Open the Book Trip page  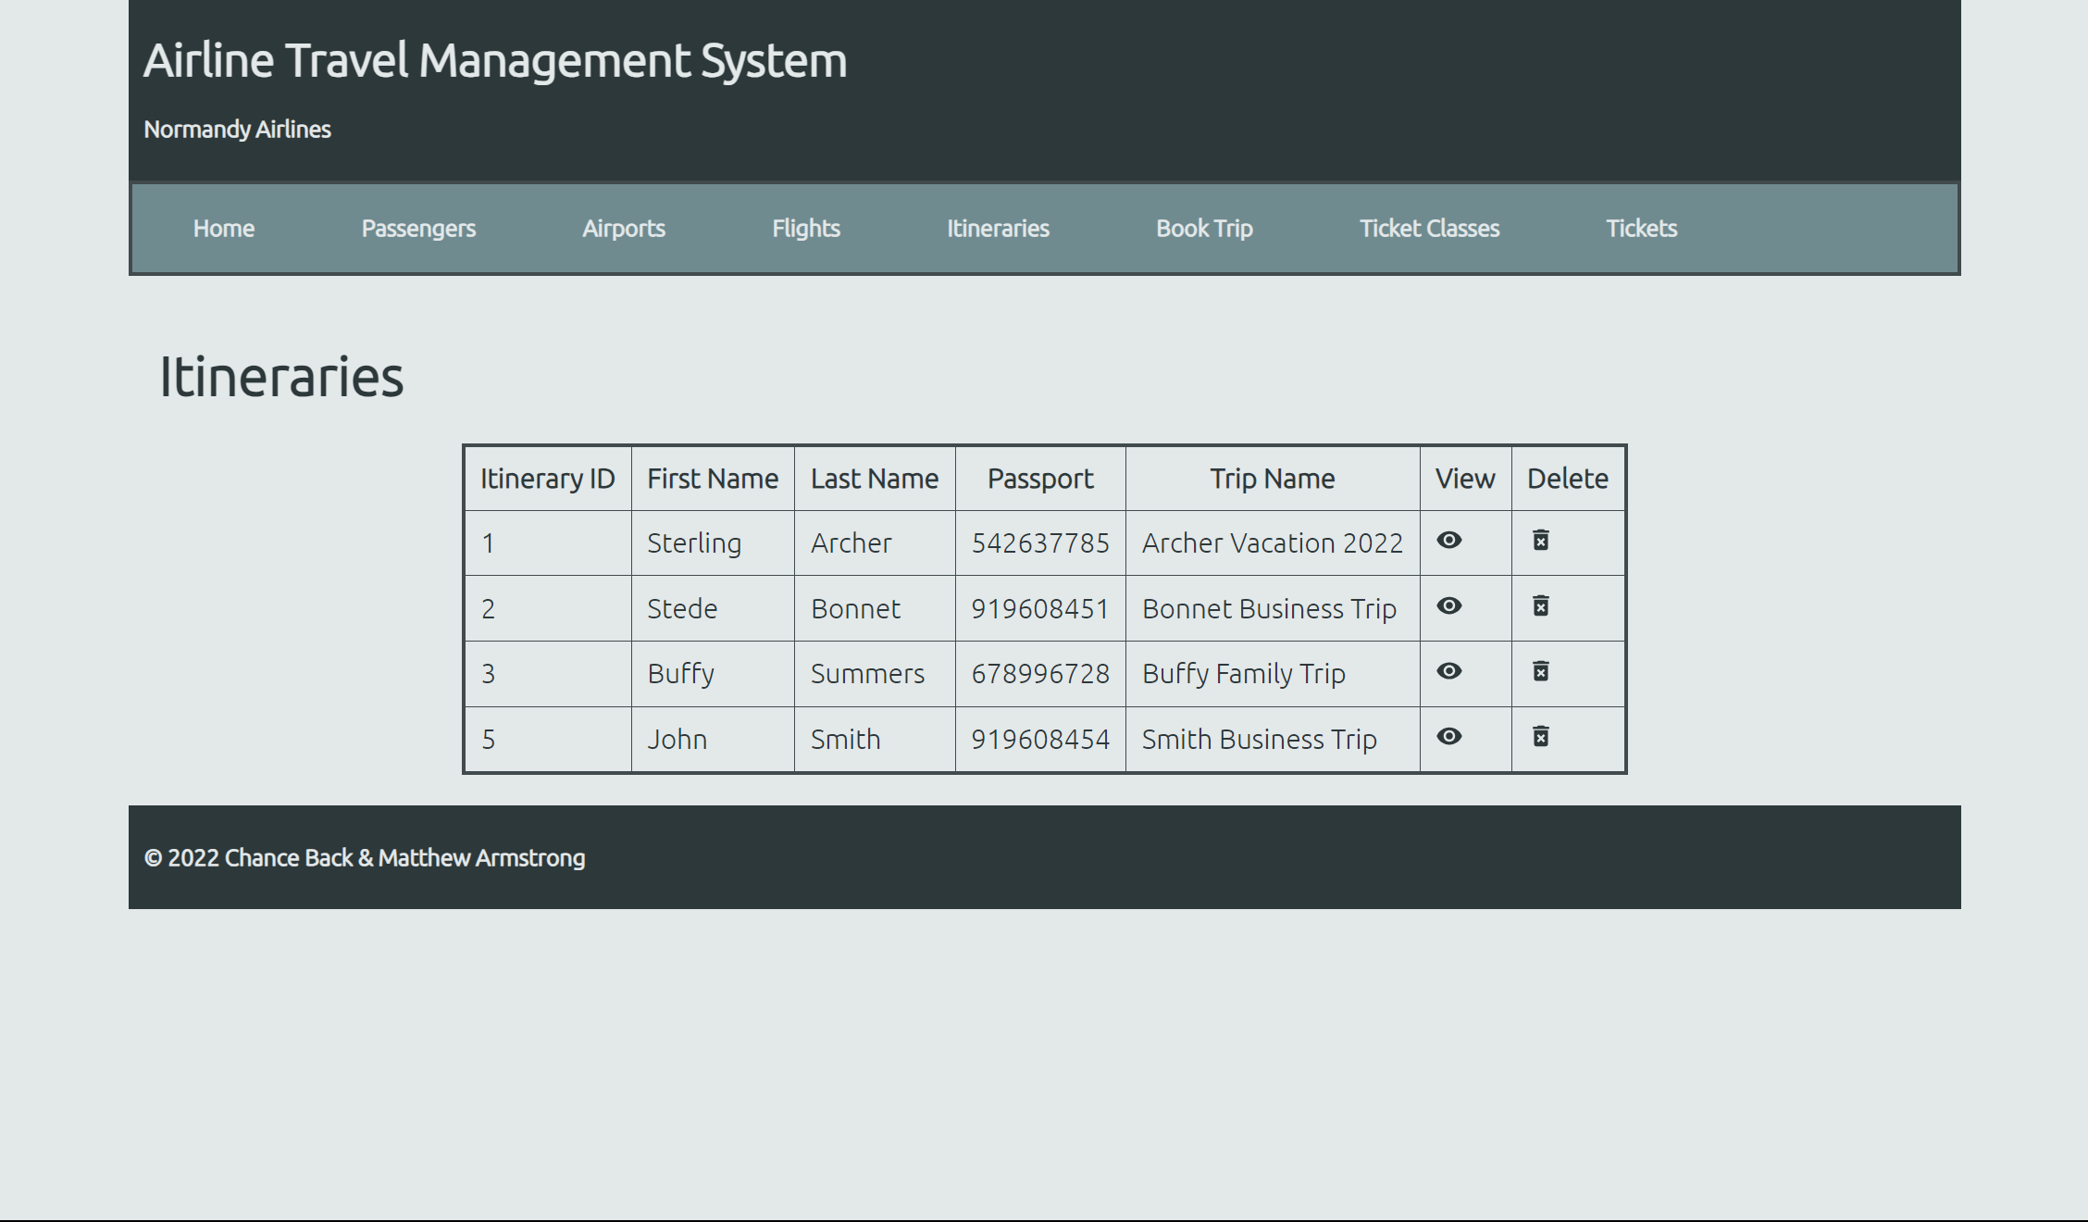point(1204,229)
